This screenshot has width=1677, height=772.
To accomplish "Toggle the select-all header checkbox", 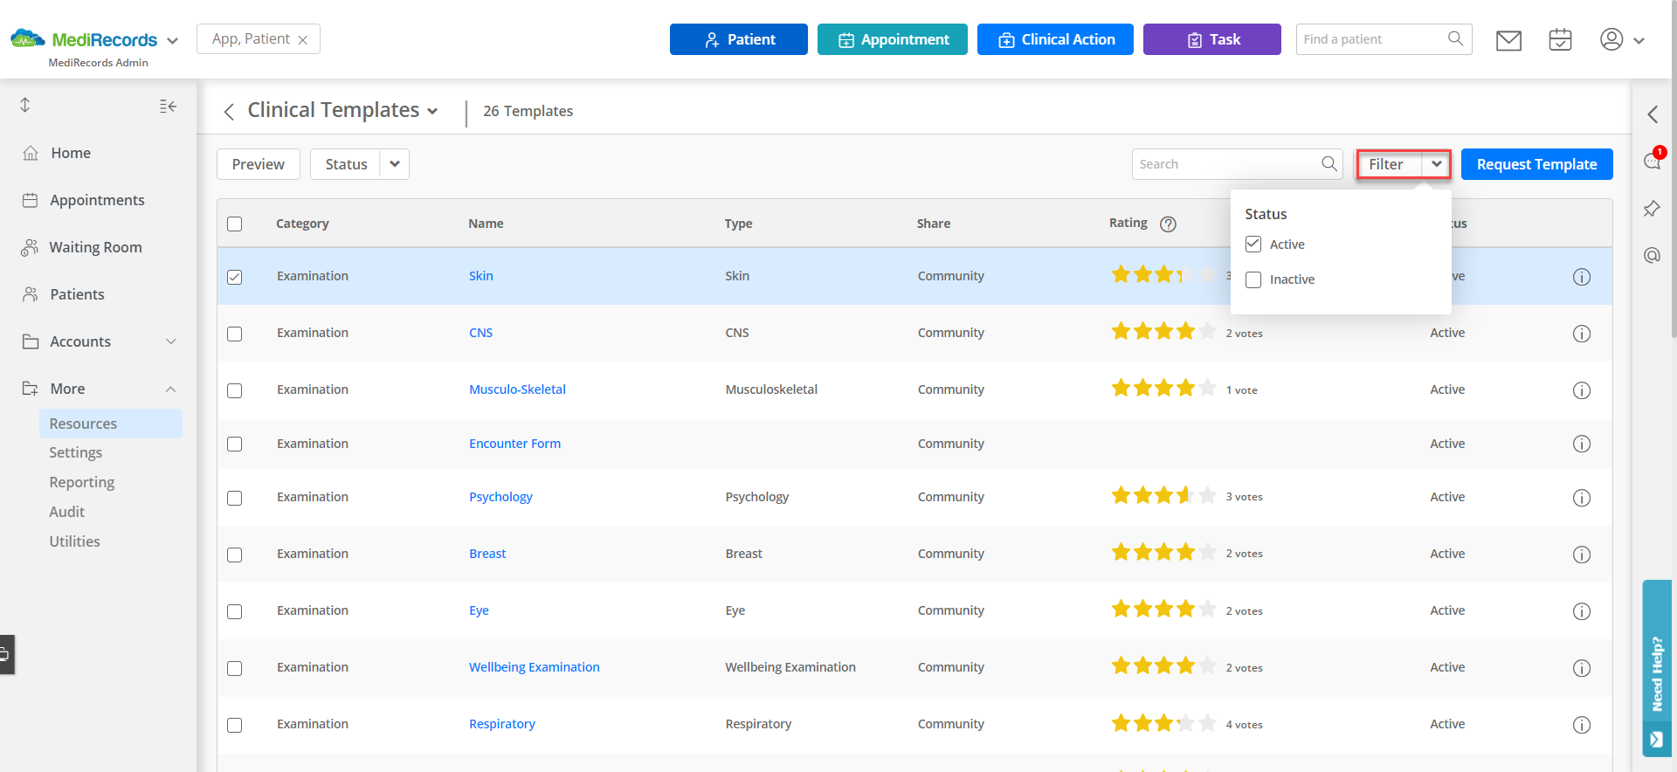I will (235, 224).
